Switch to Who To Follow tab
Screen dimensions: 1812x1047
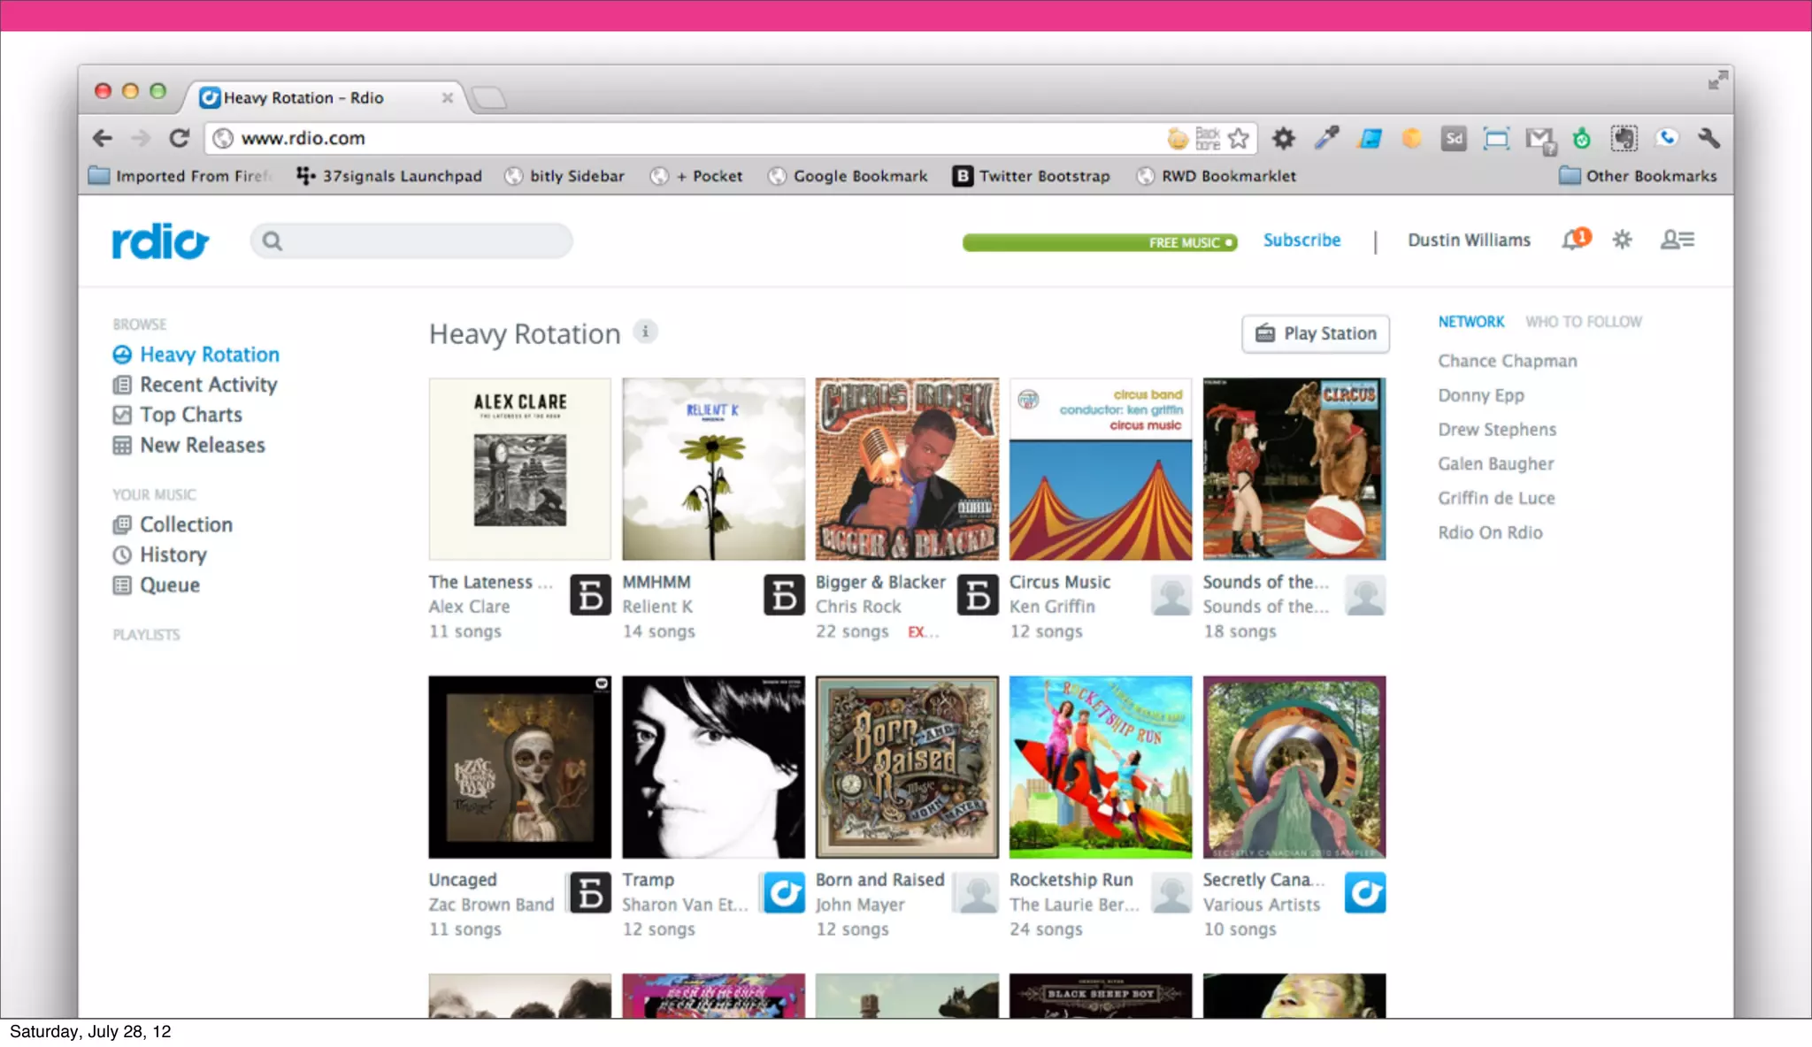(1583, 322)
